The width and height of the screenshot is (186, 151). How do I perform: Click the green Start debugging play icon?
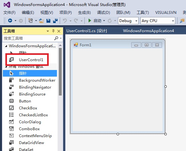click(x=90, y=20)
